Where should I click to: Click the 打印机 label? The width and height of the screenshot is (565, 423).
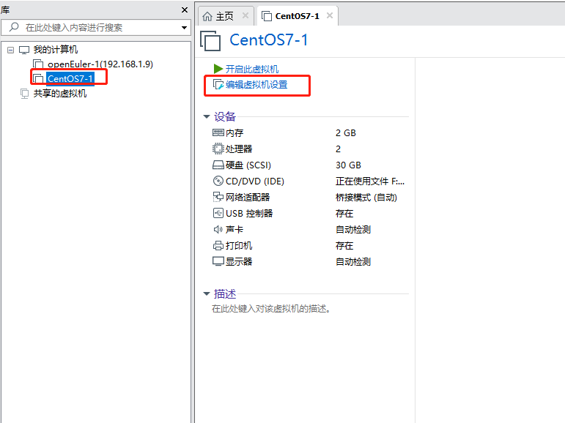pos(239,245)
